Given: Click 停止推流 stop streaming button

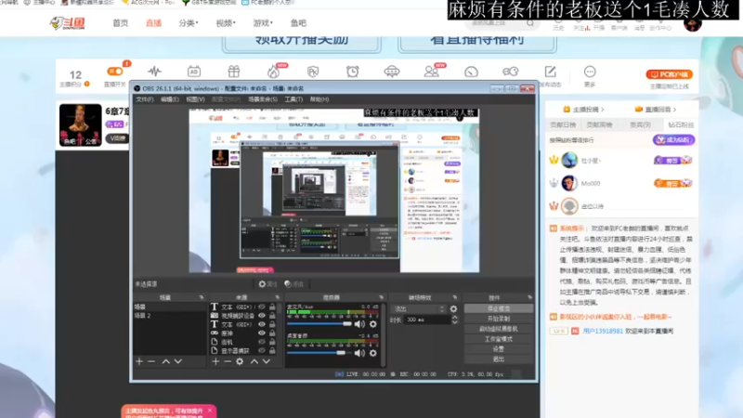Looking at the screenshot, I should (499, 308).
